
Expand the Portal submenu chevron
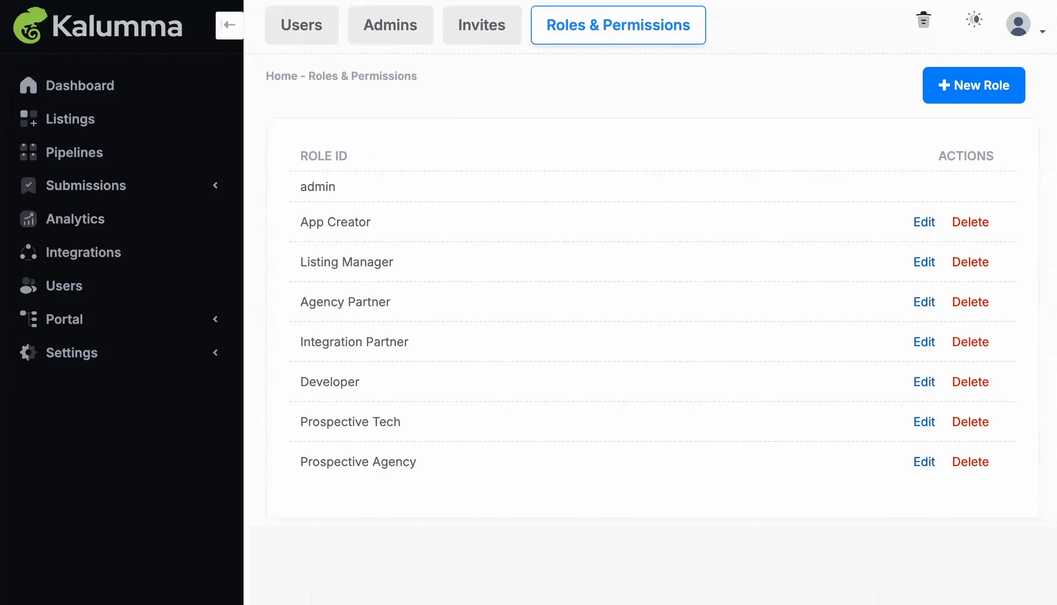[x=215, y=319]
